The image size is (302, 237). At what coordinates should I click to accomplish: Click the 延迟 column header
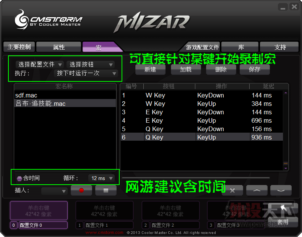coord(268,86)
